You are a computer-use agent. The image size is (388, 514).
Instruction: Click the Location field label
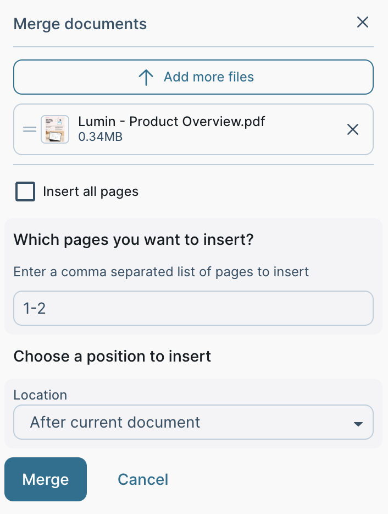40,395
